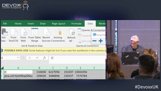Screen dimensions: 161x91
Task: Select column E header
Action: click(x=80, y=68)
